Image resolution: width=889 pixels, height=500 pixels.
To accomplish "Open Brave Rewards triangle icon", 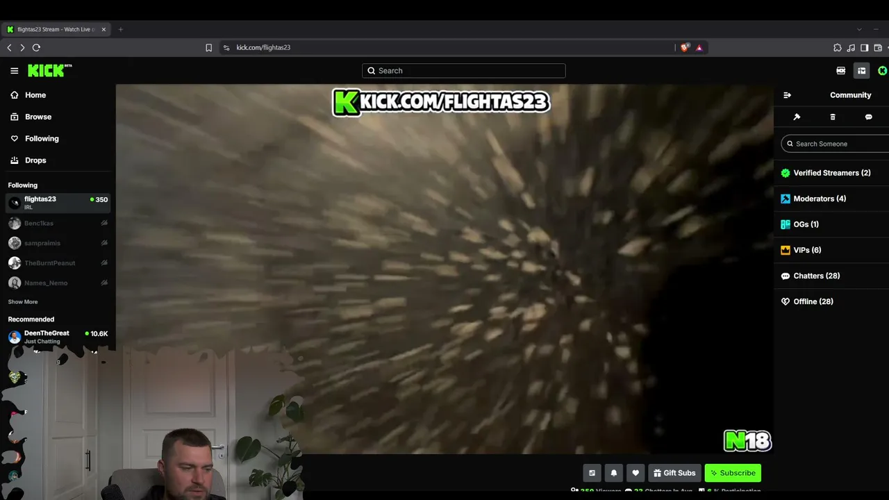I will (x=699, y=48).
